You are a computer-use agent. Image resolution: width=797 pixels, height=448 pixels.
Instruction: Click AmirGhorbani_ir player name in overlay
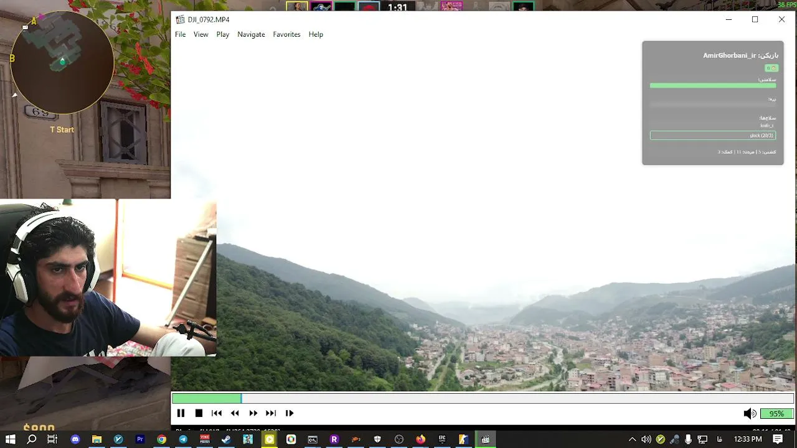click(729, 55)
